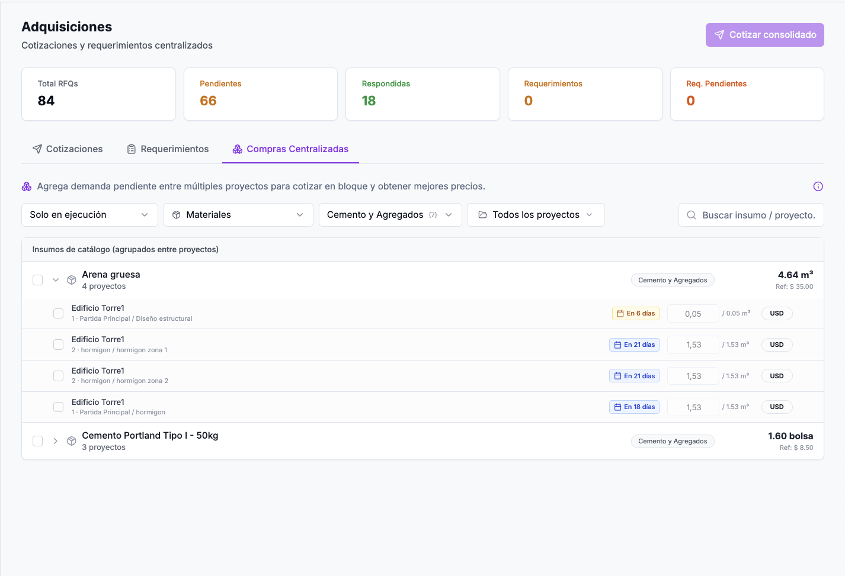Viewport: 845px width, 576px height.
Task: Open the Cemento y Agregados category dropdown
Action: (391, 215)
